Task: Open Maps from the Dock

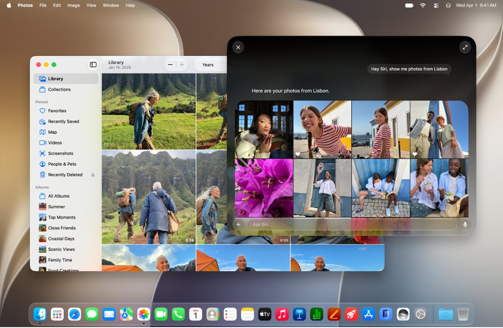Action: (x=126, y=314)
